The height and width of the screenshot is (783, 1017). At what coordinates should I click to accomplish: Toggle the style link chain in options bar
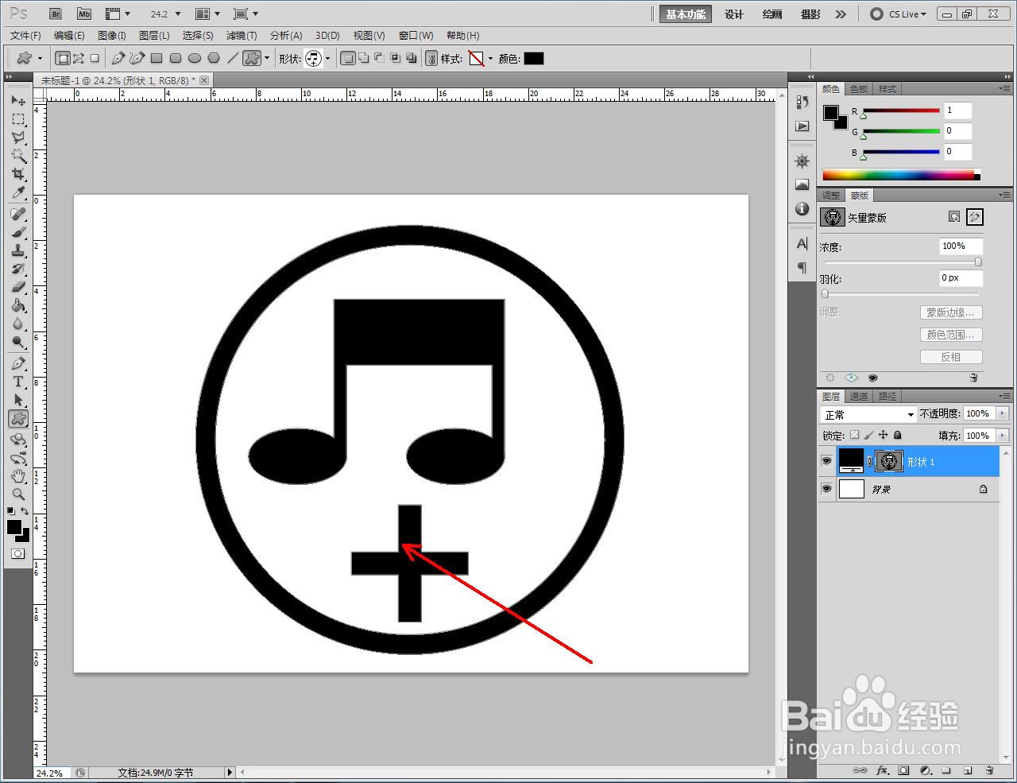point(431,58)
